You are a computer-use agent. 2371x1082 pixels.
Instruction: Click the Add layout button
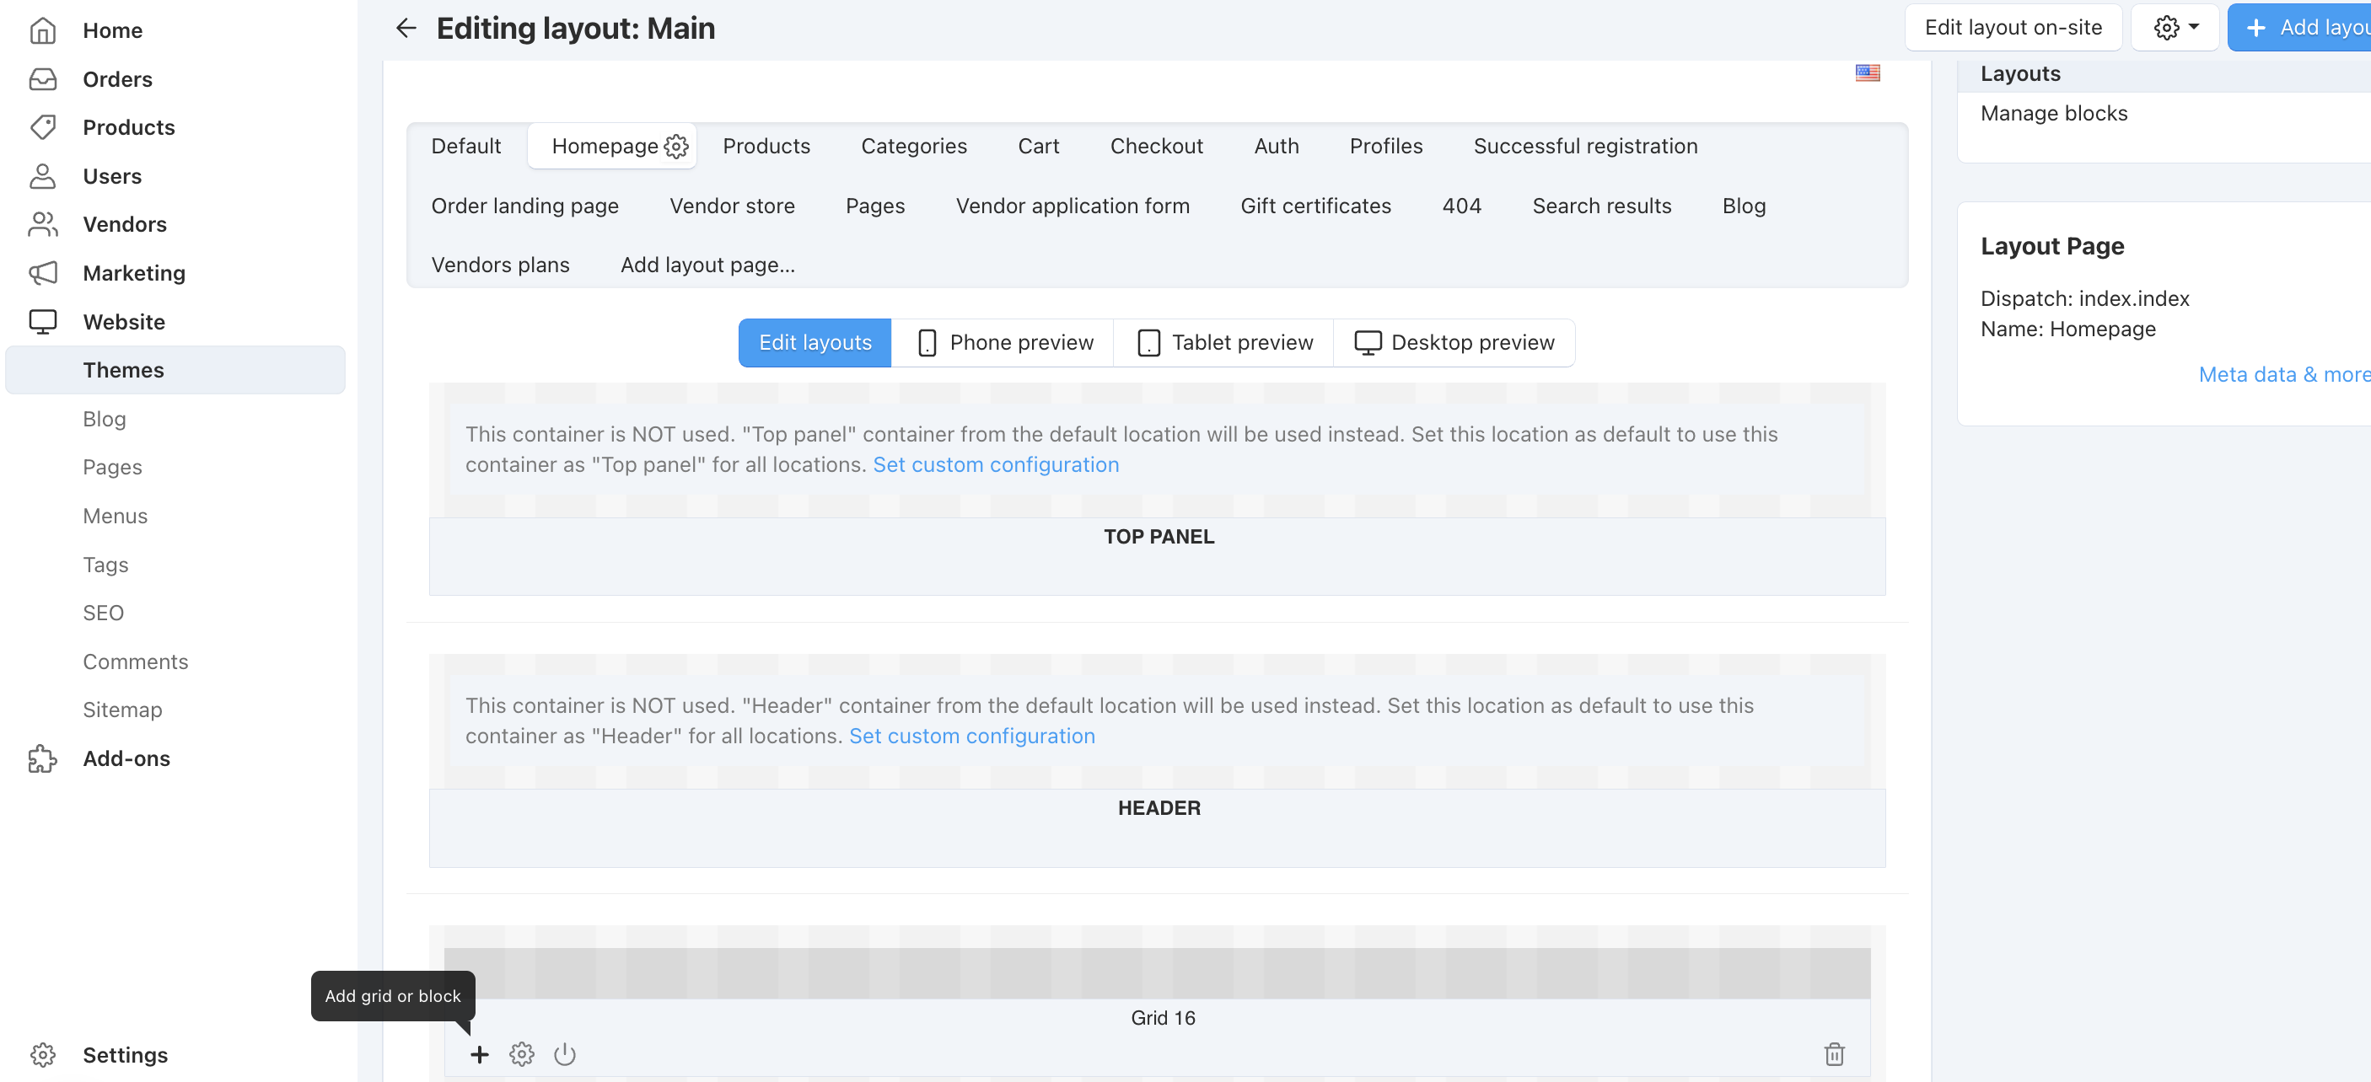pos(2299,28)
